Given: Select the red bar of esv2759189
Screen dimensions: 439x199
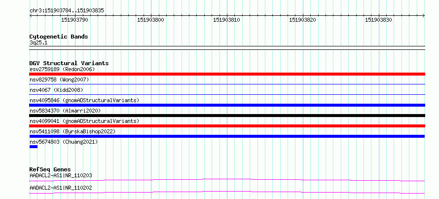Looking at the screenshot, I should click(227, 74).
